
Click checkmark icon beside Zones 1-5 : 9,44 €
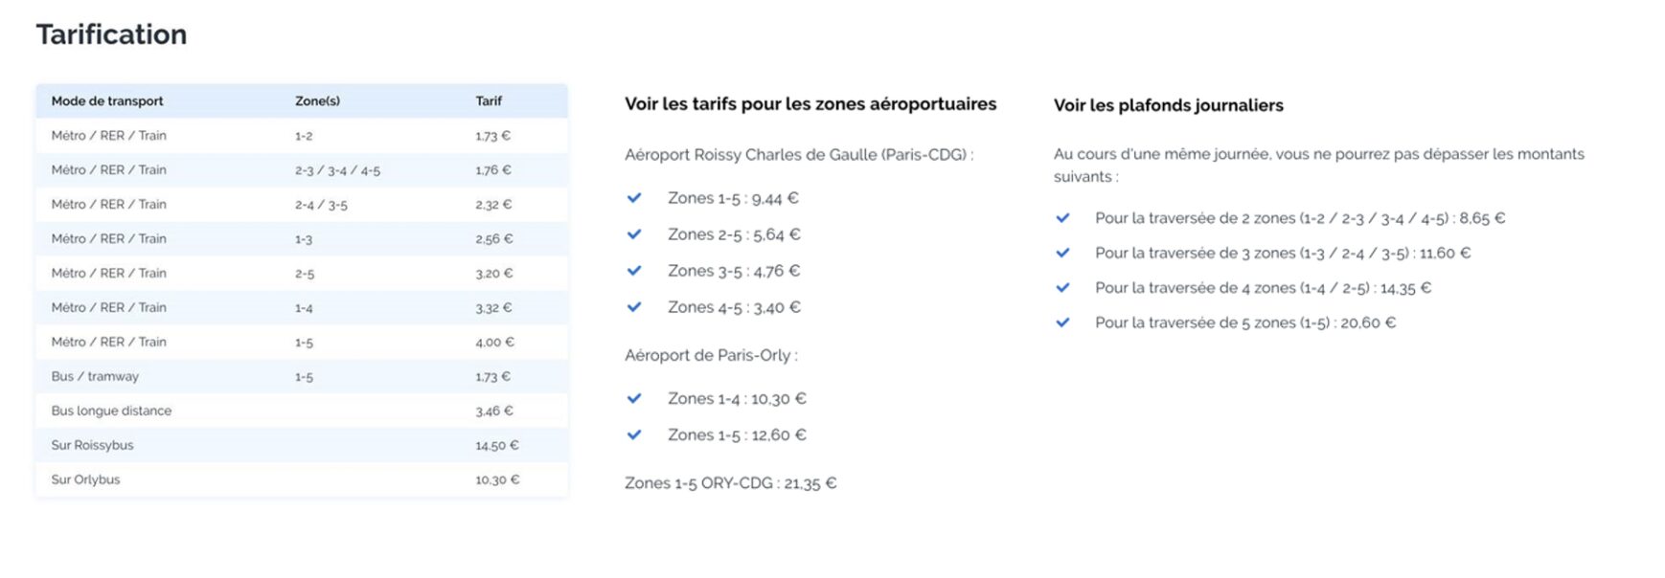(x=634, y=198)
